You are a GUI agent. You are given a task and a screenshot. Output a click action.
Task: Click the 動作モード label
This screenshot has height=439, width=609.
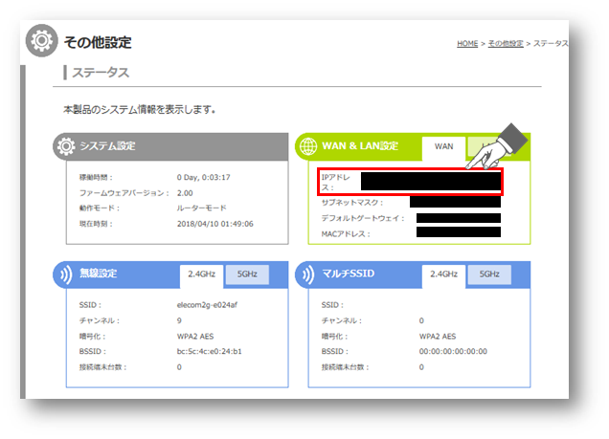coord(100,209)
